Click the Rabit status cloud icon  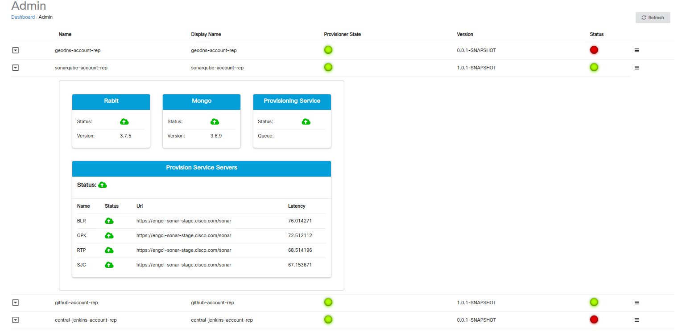tap(124, 121)
